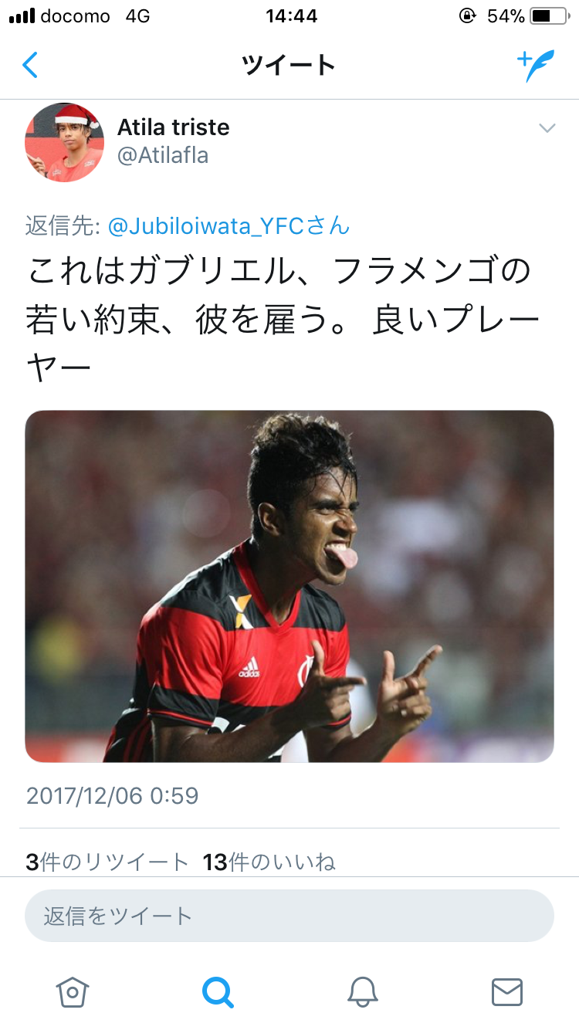View Atila triste profile picture

tap(65, 142)
